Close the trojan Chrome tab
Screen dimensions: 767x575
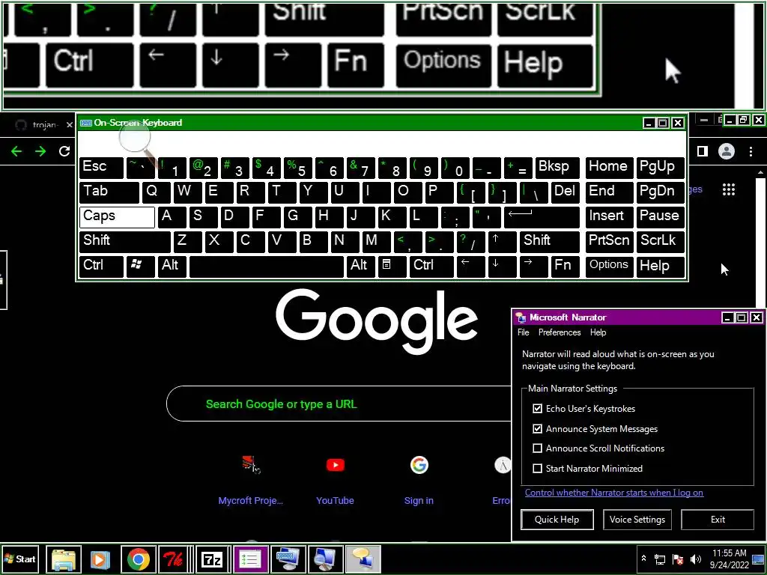coord(70,125)
